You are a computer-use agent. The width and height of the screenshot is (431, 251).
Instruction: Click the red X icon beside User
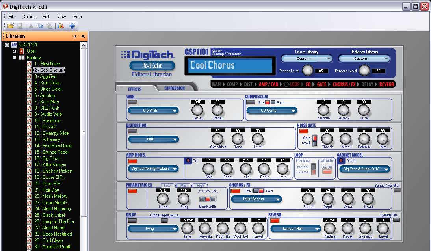pos(22,51)
